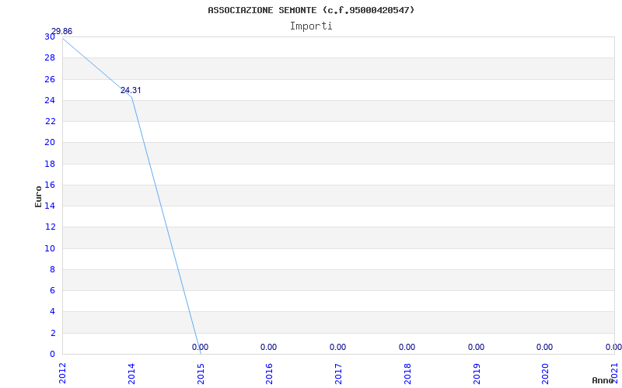Click the 20 y-axis tick label
Screen dimensions: 622x388
(x=50, y=143)
